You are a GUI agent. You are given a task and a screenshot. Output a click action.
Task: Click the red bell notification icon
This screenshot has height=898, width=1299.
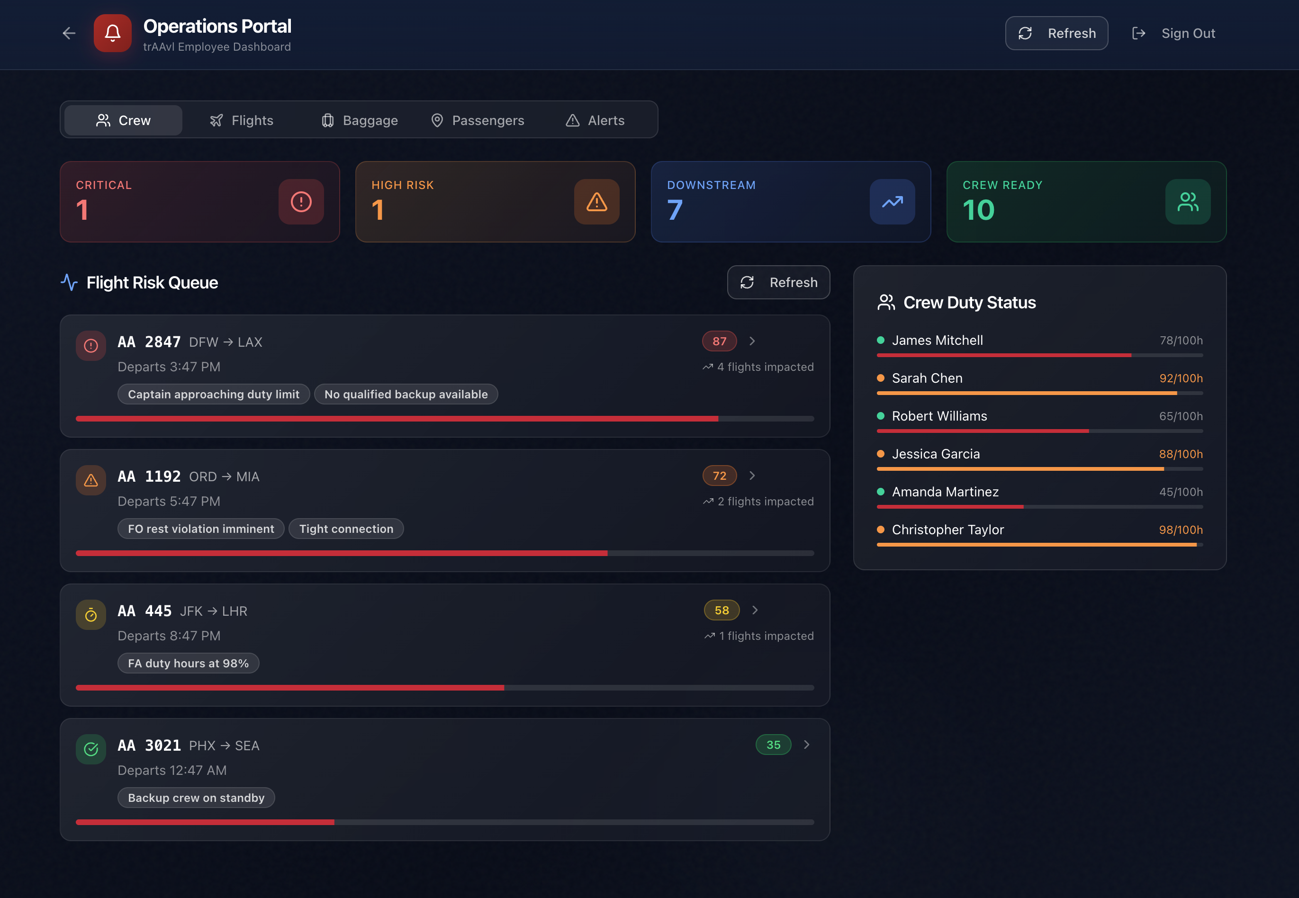tap(113, 33)
